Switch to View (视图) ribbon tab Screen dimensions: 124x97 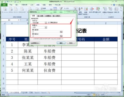click(x=44, y=5)
